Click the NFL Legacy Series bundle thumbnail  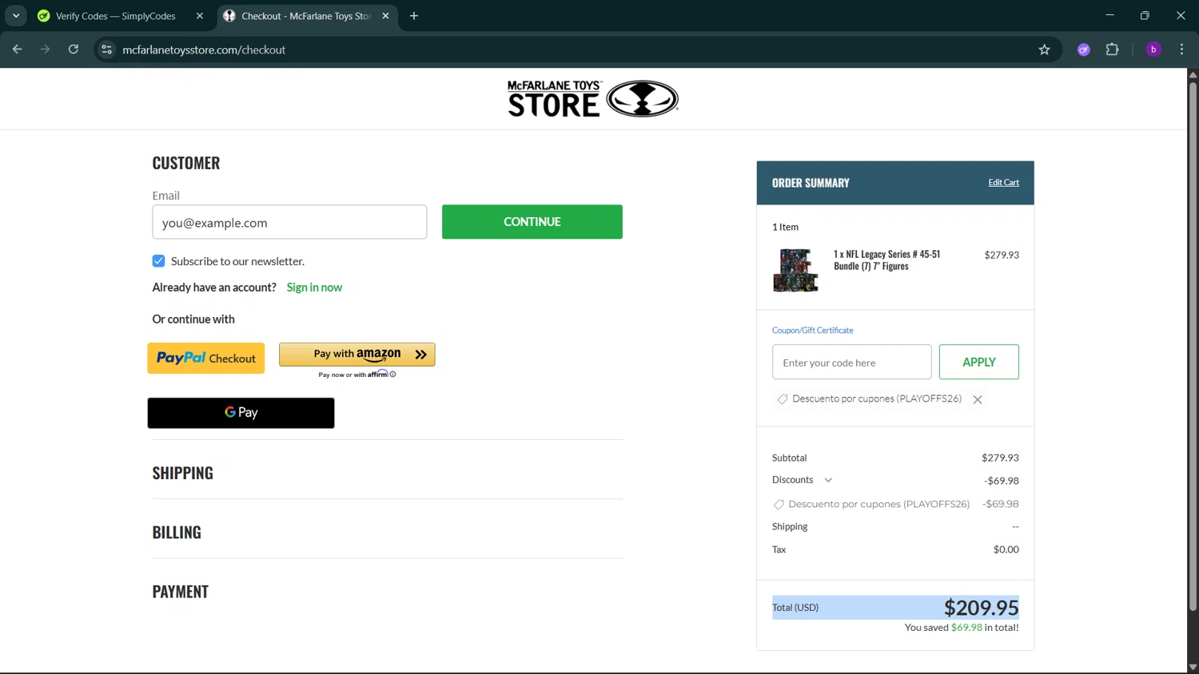(795, 270)
